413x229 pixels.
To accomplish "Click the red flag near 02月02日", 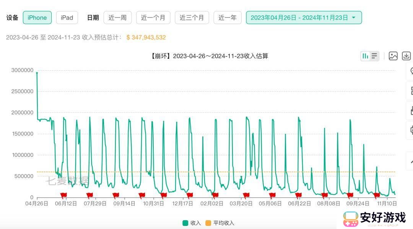I will point(215,195).
